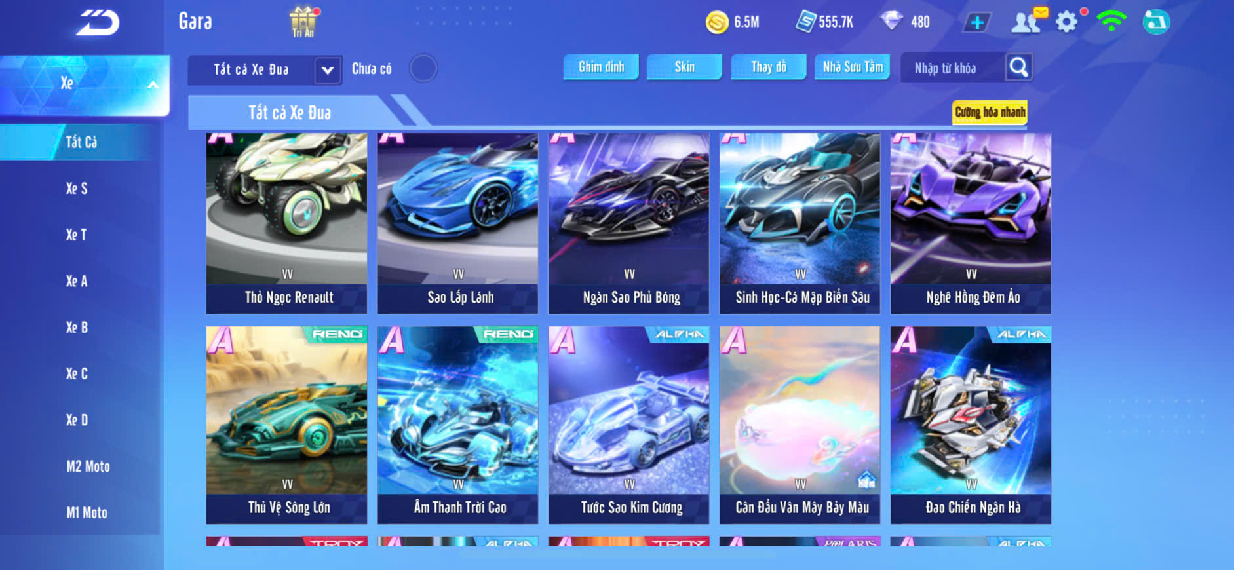Image resolution: width=1234 pixels, height=570 pixels.
Task: Open the Nhà Sưu Tầm button
Action: 852,67
